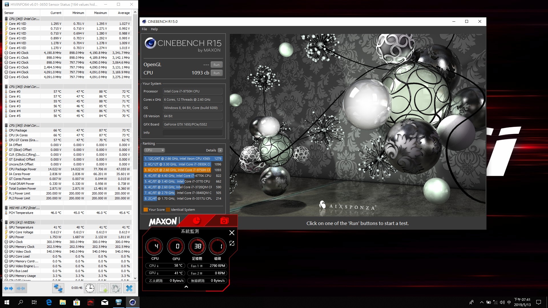
Task: Click the GPU usage gauge in MSI widget
Action: (x=176, y=246)
